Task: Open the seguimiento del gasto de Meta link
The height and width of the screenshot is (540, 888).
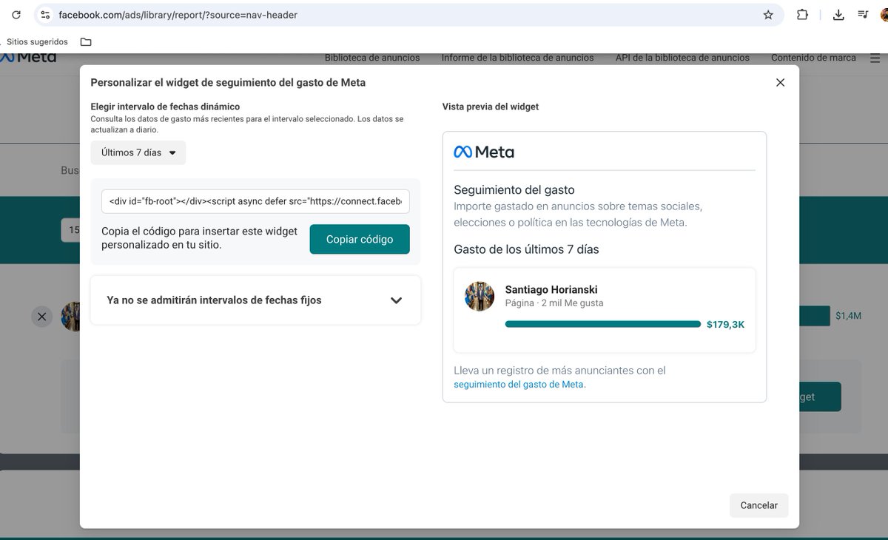Action: [x=519, y=384]
